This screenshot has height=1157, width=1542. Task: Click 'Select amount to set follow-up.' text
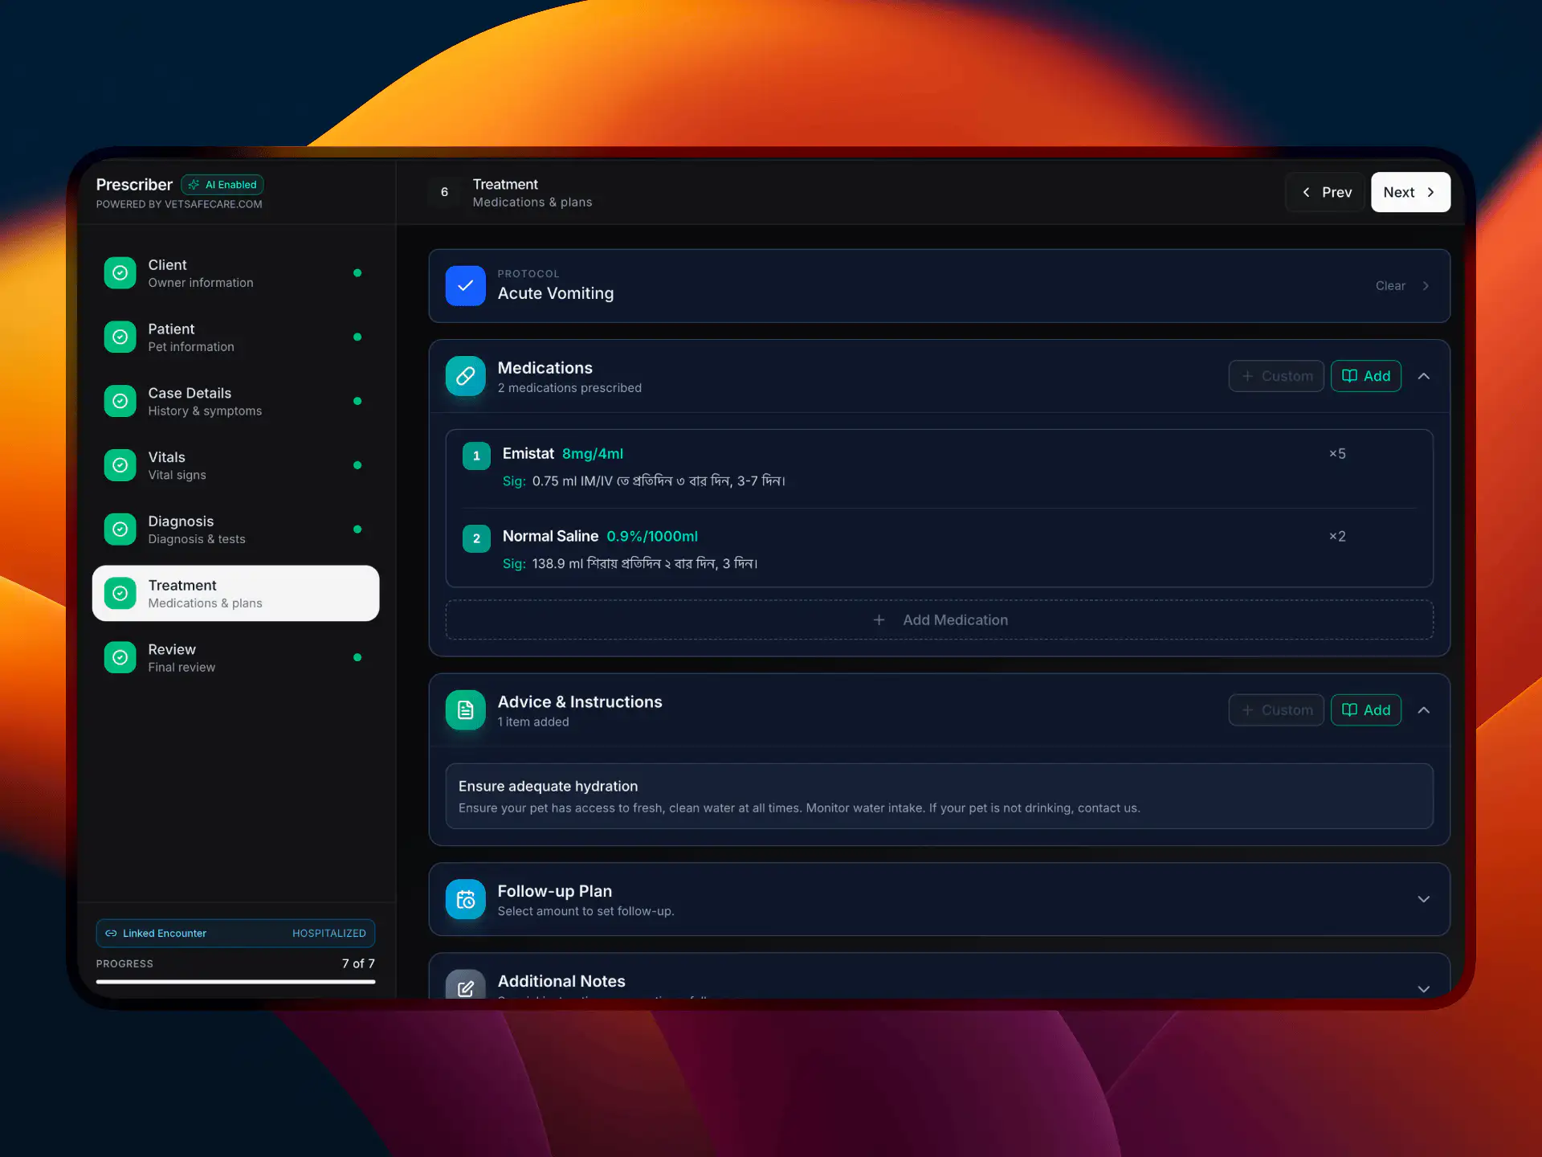[x=585, y=911]
